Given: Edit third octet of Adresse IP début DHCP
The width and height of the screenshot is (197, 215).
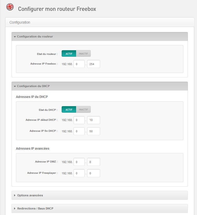Looking at the screenshot, I should pos(79,120).
